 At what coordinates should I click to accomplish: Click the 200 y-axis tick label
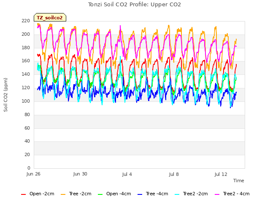click(x=26, y=34)
